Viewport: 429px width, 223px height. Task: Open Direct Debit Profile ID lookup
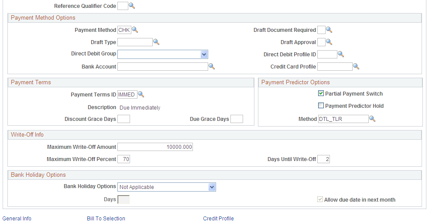(x=341, y=54)
